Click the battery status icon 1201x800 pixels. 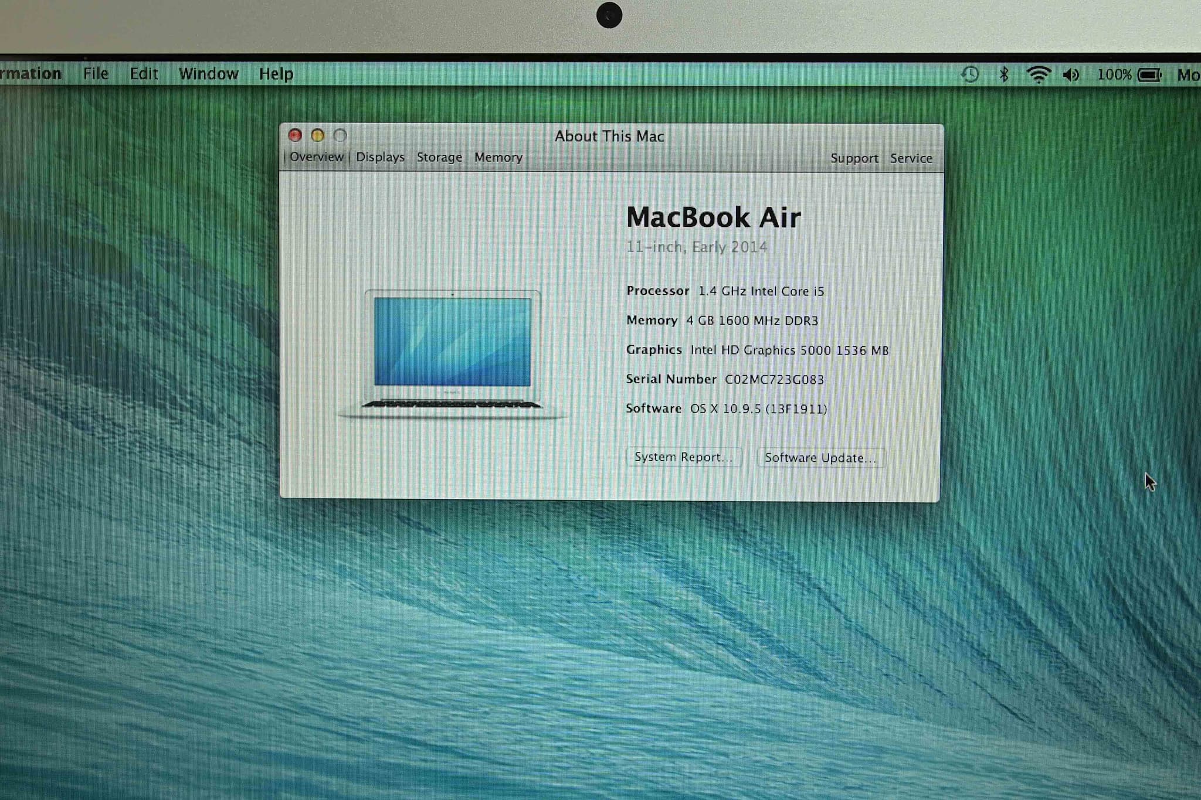(x=1149, y=75)
